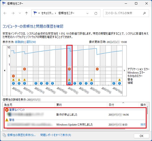The image size is (152, 141).
Task: Select the warning icon in the highlighted column
Action: tap(69, 80)
